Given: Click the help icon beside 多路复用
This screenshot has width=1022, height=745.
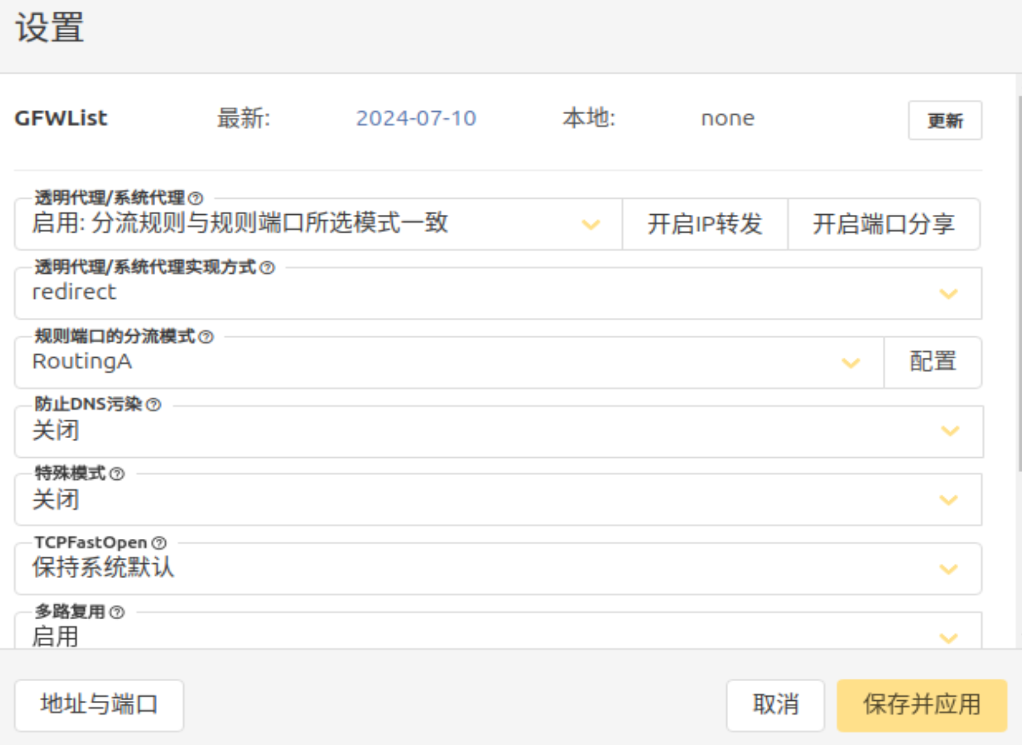Looking at the screenshot, I should (x=117, y=612).
